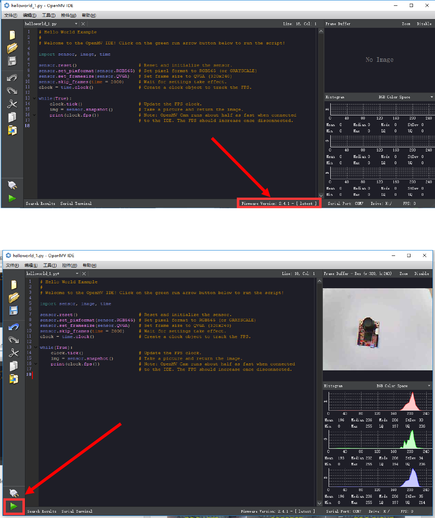Click Line: 18, Col: 1 in upper window

(300, 24)
